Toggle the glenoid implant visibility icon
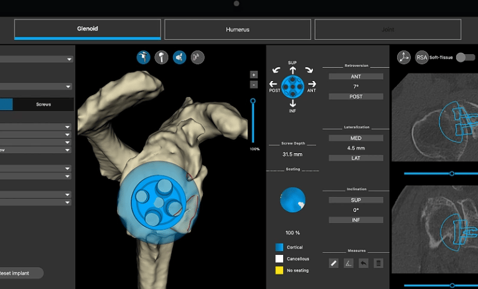The width and height of the screenshot is (478, 289). tap(179, 57)
